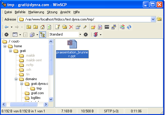Click the copy documents icon
This screenshot has height=115, width=165.
[x=32, y=35]
